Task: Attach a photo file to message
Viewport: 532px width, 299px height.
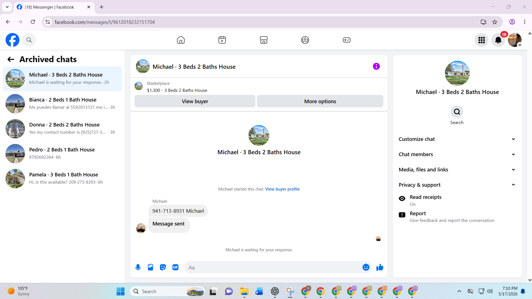Action: pos(150,267)
